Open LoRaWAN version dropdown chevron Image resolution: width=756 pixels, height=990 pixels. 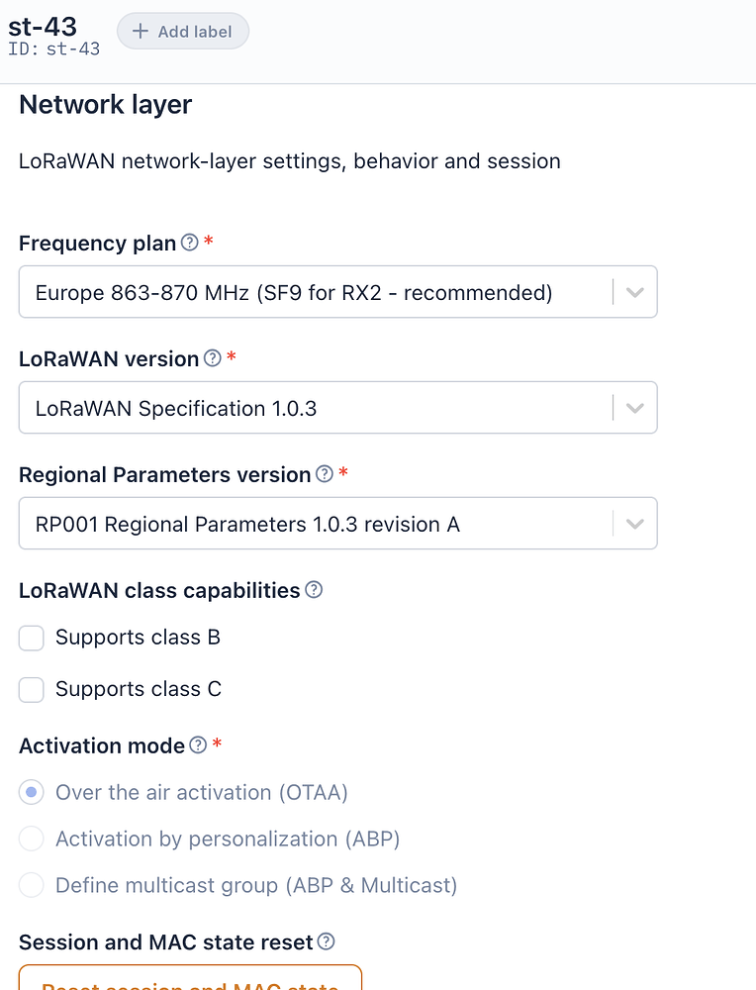click(x=635, y=408)
